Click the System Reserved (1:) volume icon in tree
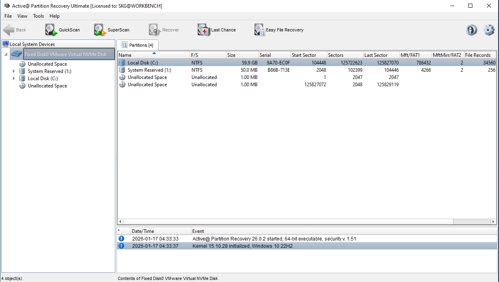The width and height of the screenshot is (499, 282). click(23, 71)
